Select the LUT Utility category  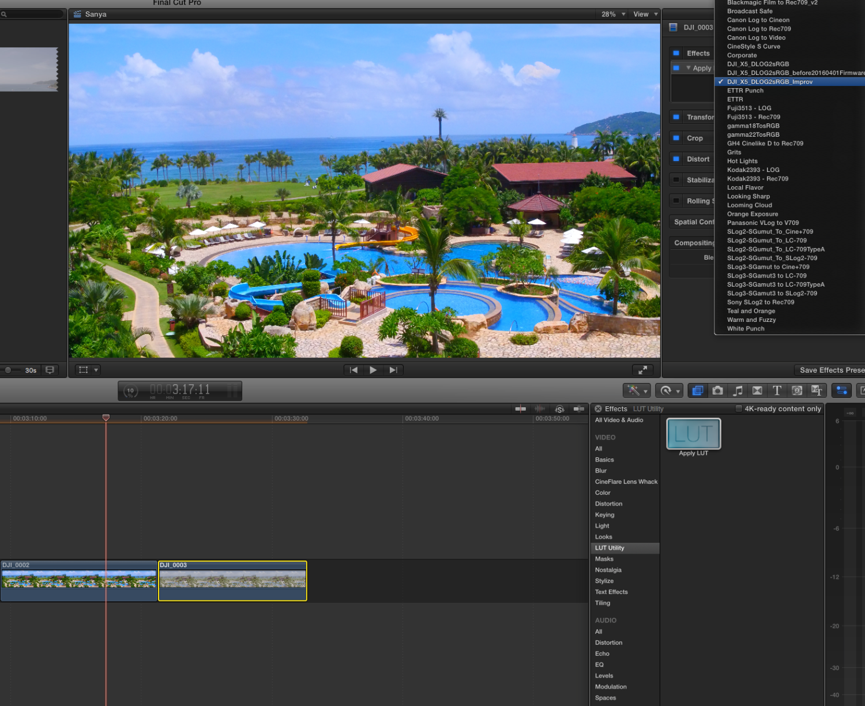point(625,548)
